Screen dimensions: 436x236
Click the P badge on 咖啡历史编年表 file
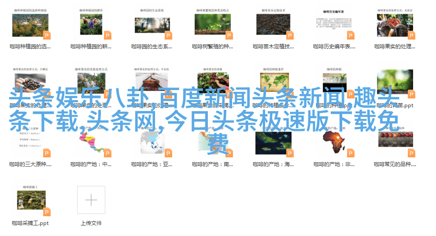[x=351, y=36]
